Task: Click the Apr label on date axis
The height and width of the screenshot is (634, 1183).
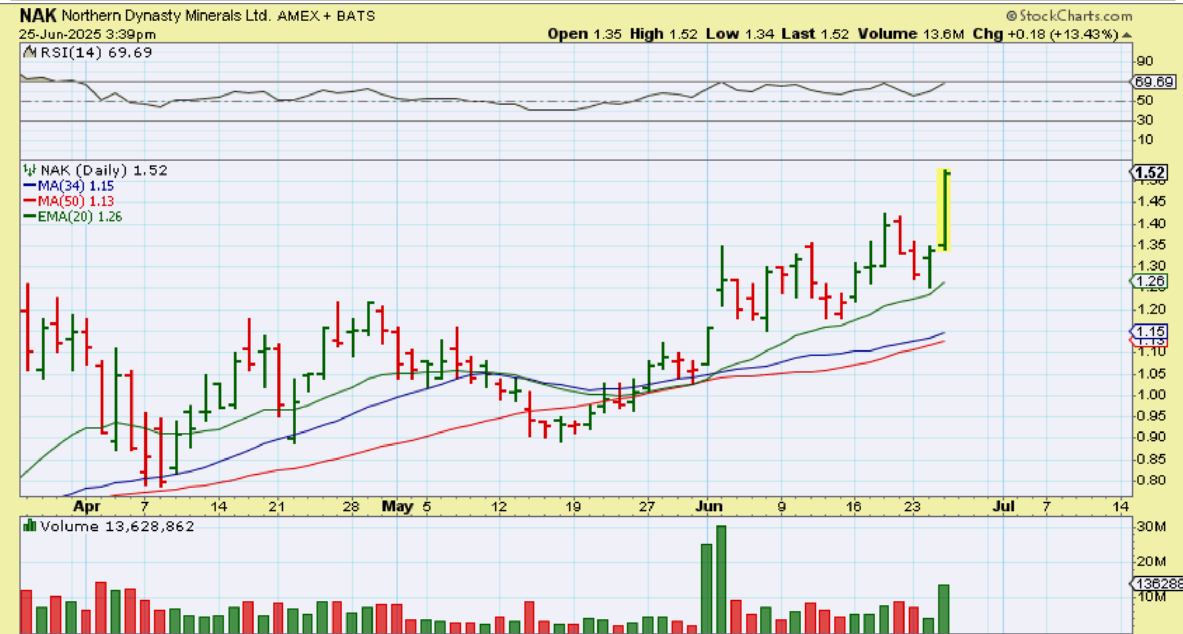Action: [86, 506]
